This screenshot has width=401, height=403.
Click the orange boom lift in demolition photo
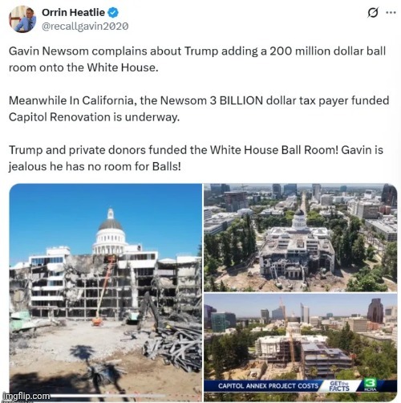coord(103,291)
